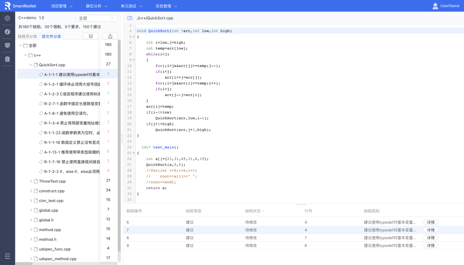Open the 静态分析 menu
This screenshot has width=464, height=265.
coord(96,6)
